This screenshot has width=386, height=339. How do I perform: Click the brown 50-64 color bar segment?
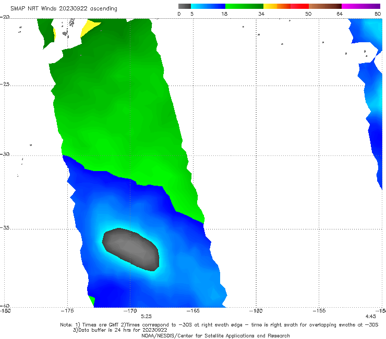(x=325, y=6)
